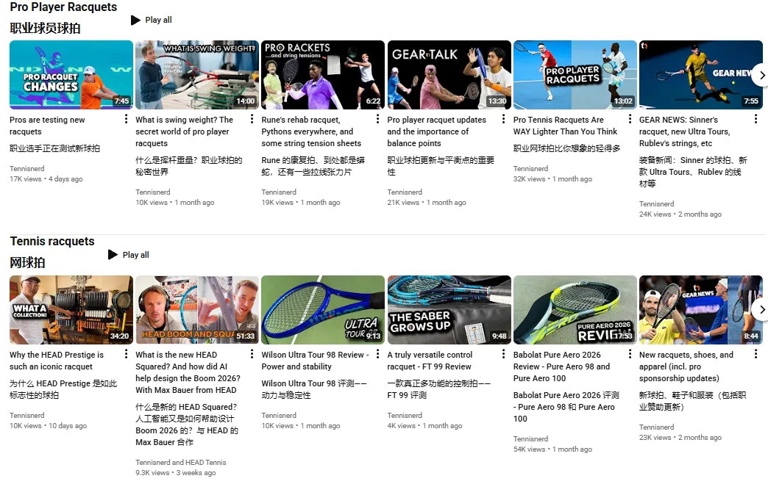Click the next arrow on the Tennis racquets row
Viewport: 768px width, 484px height.
point(761,309)
